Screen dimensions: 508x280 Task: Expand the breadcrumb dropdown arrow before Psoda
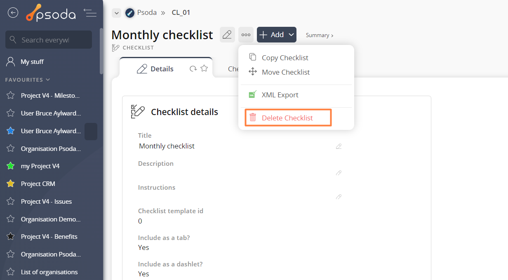coord(117,13)
